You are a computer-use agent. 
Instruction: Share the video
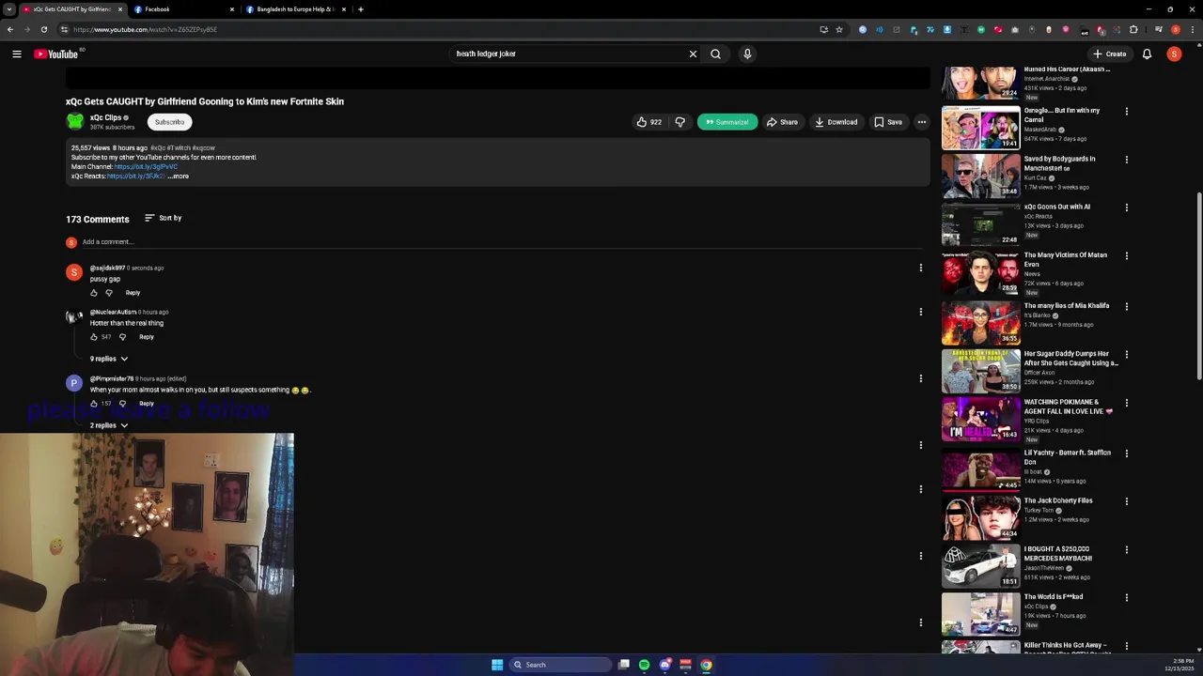(x=782, y=122)
